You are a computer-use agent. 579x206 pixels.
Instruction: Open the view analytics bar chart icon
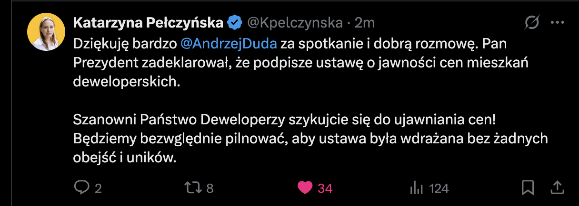click(417, 188)
